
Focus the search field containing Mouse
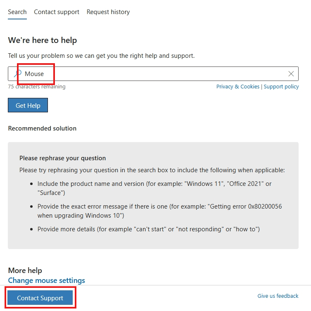tap(153, 74)
